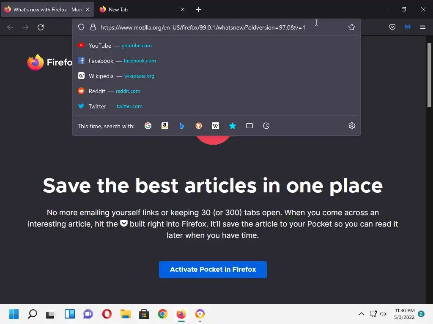Viewport: 433px width, 324px height.
Task: Switch to the What's new with Firefox tab
Action: [x=47, y=9]
